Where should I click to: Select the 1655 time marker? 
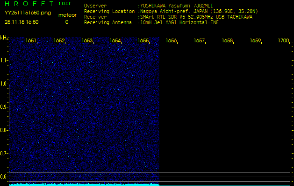pos(143,41)
